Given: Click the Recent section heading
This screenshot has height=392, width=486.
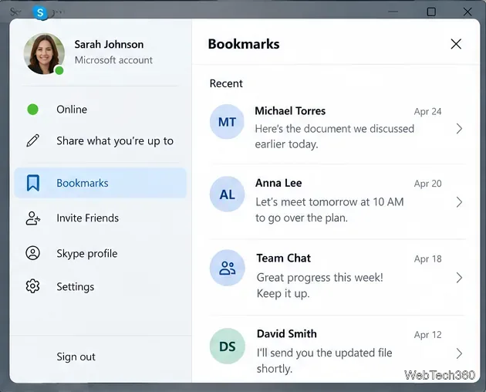Looking at the screenshot, I should tap(226, 83).
